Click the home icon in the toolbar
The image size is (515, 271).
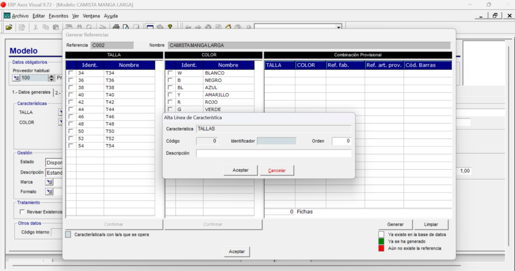pyautogui.click(x=228, y=27)
